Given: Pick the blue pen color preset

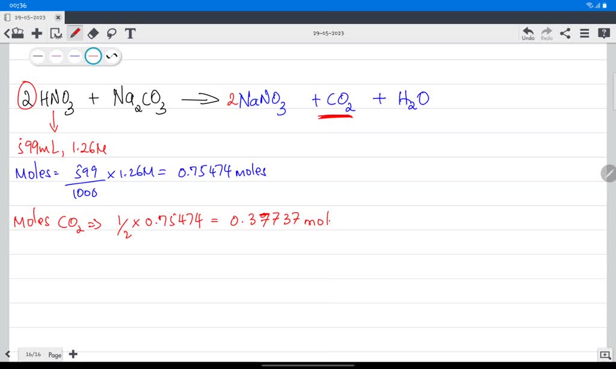Looking at the screenshot, I should click(x=75, y=56).
